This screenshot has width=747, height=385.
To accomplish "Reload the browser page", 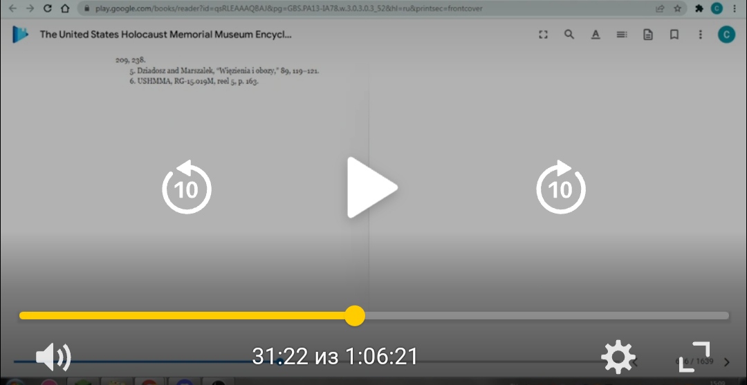I will pyautogui.click(x=48, y=8).
